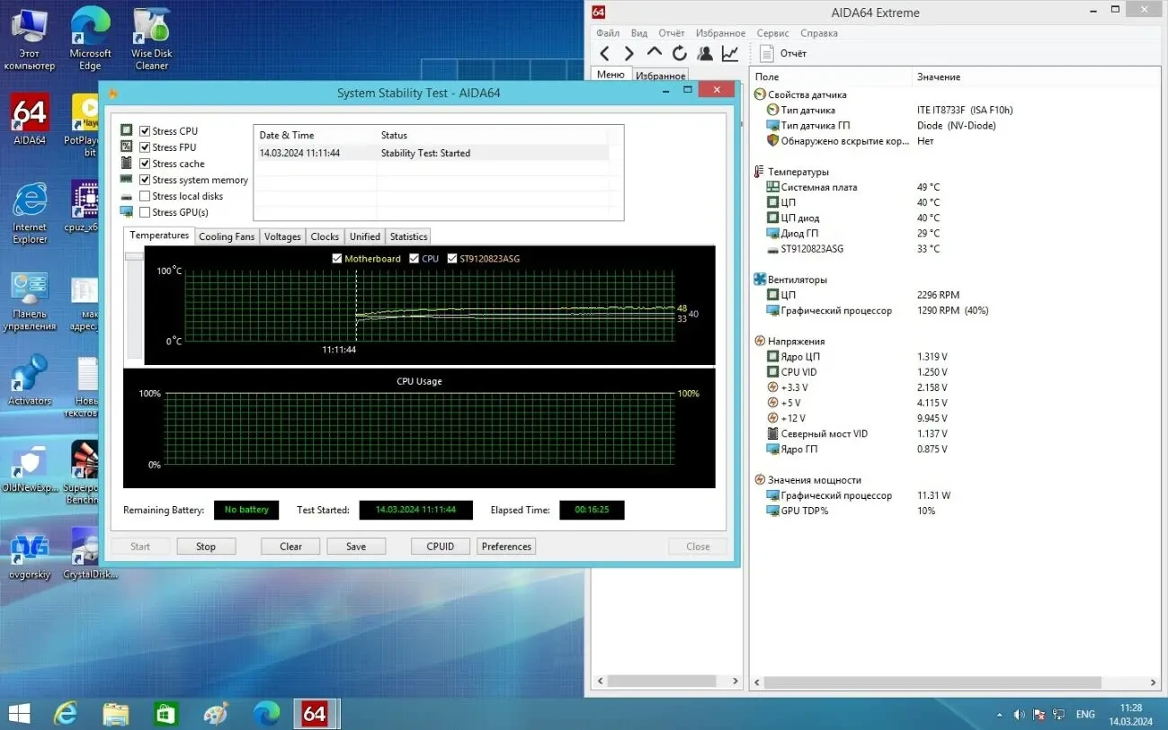Click the forward arrow in AIDA64 toolbar
The width and height of the screenshot is (1168, 730).
[628, 53]
